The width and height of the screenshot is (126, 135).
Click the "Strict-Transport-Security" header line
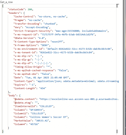point(61,31)
